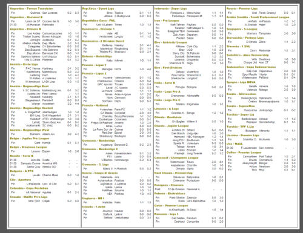Open the Argentina - Primera B league heading
The image size is (303, 233).
coord(25,29)
